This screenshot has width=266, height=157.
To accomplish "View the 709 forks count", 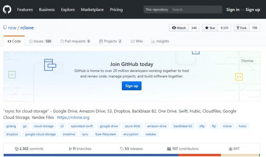I will pyautogui.click(x=255, y=28).
